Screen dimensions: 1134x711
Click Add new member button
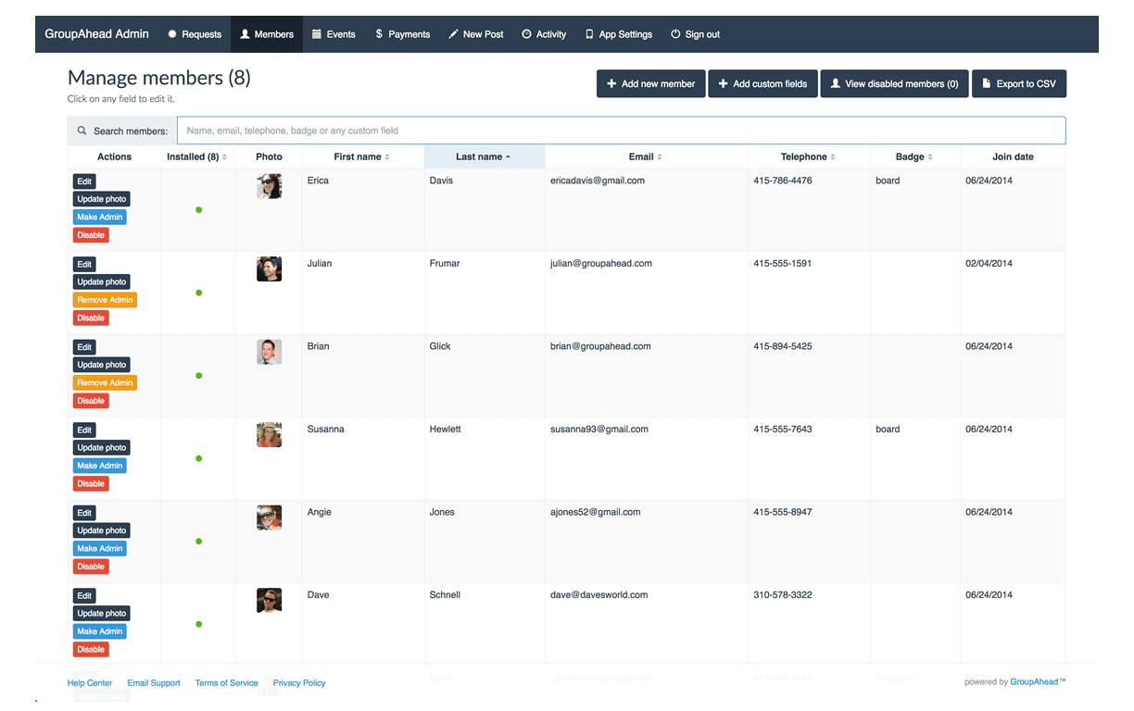pos(650,84)
